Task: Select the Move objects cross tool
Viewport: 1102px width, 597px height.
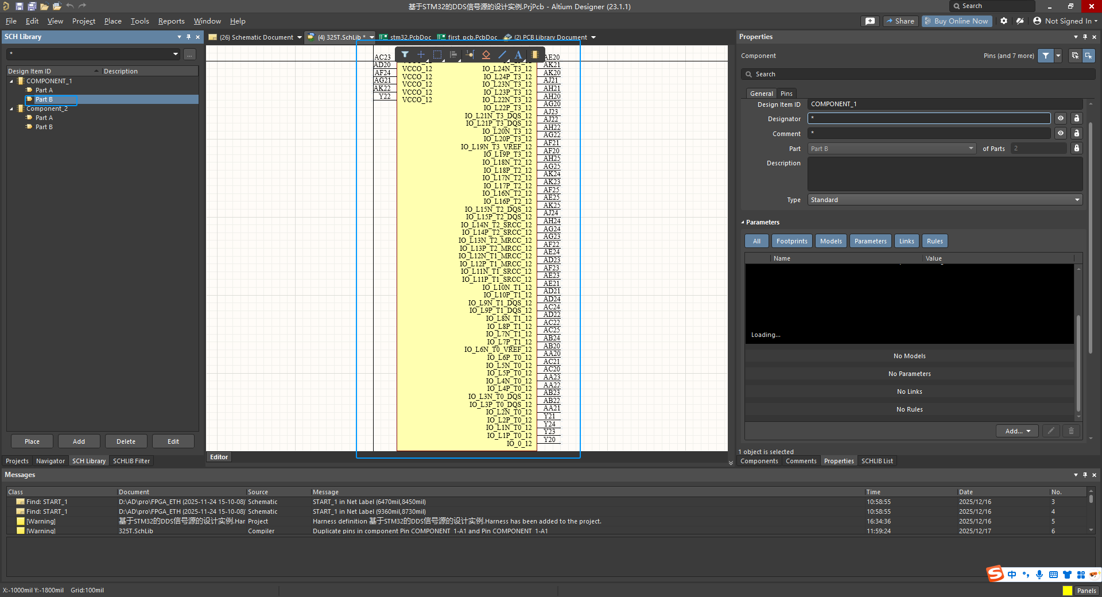Action: pos(421,55)
